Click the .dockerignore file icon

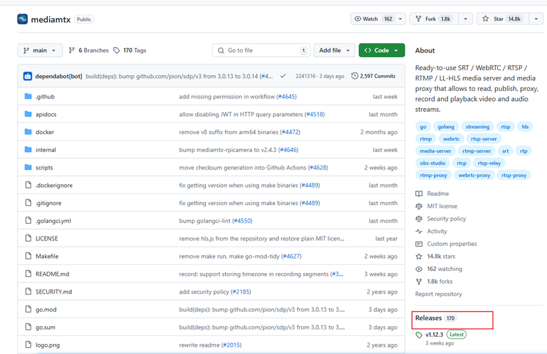tap(29, 185)
